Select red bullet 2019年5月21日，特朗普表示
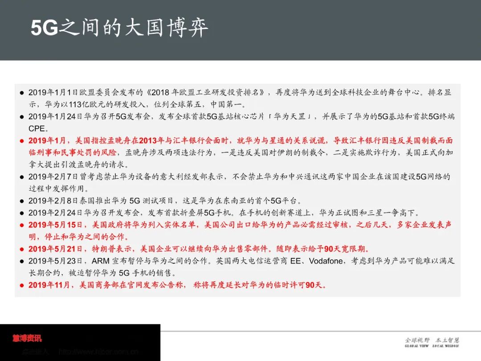481x361 pixels. pos(195,249)
